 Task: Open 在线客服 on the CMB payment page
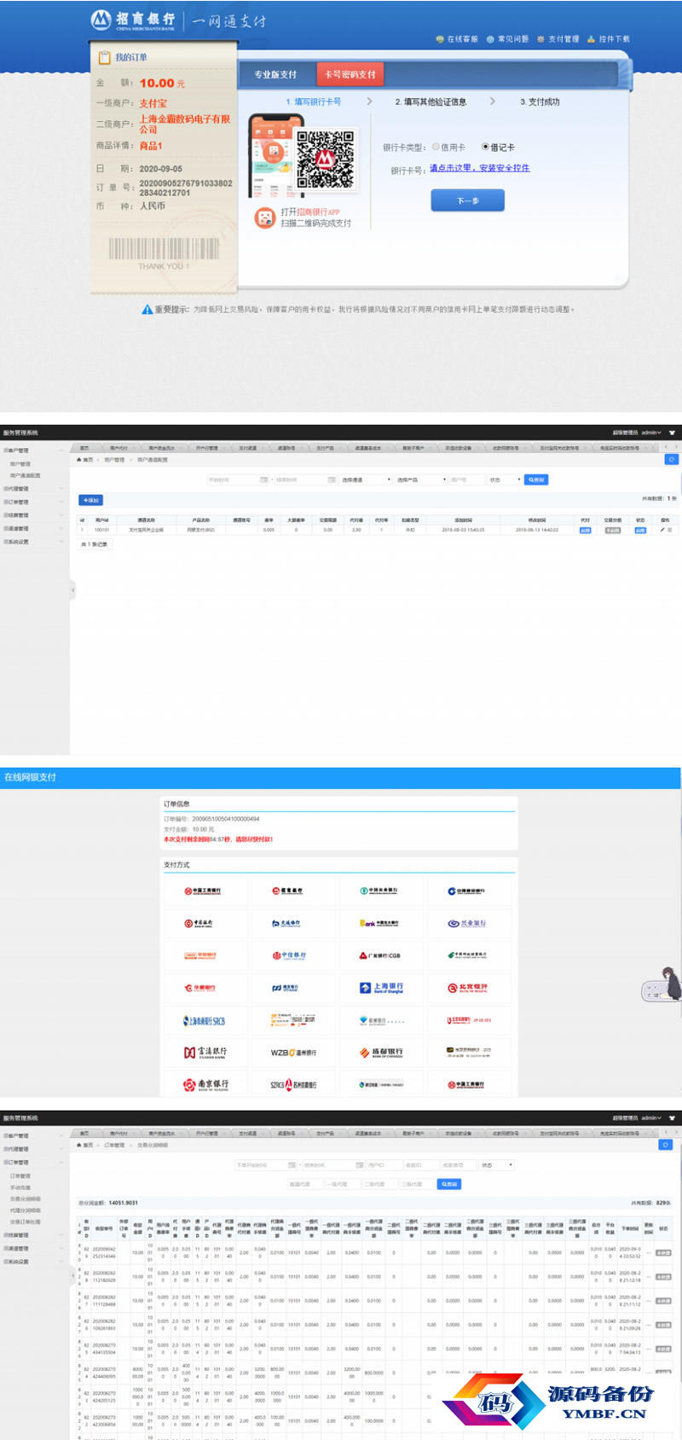pos(457,39)
